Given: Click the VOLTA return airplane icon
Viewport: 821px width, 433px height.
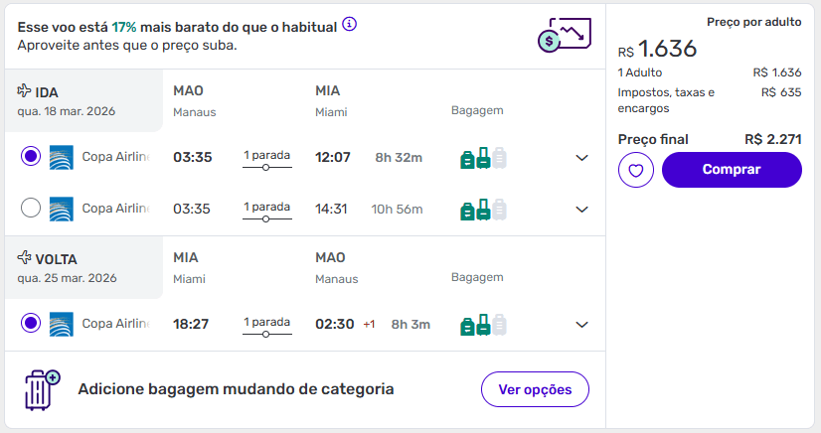Looking at the screenshot, I should point(25,259).
